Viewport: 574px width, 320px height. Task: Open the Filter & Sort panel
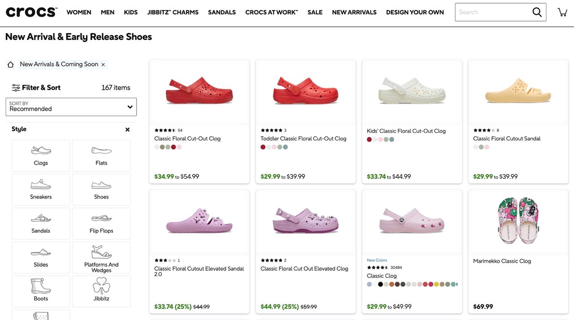tap(36, 88)
